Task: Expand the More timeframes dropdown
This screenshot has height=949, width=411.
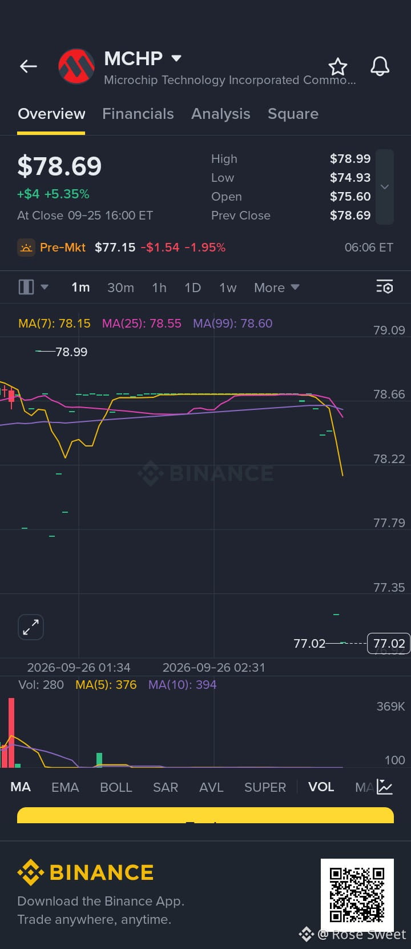Action: [277, 288]
